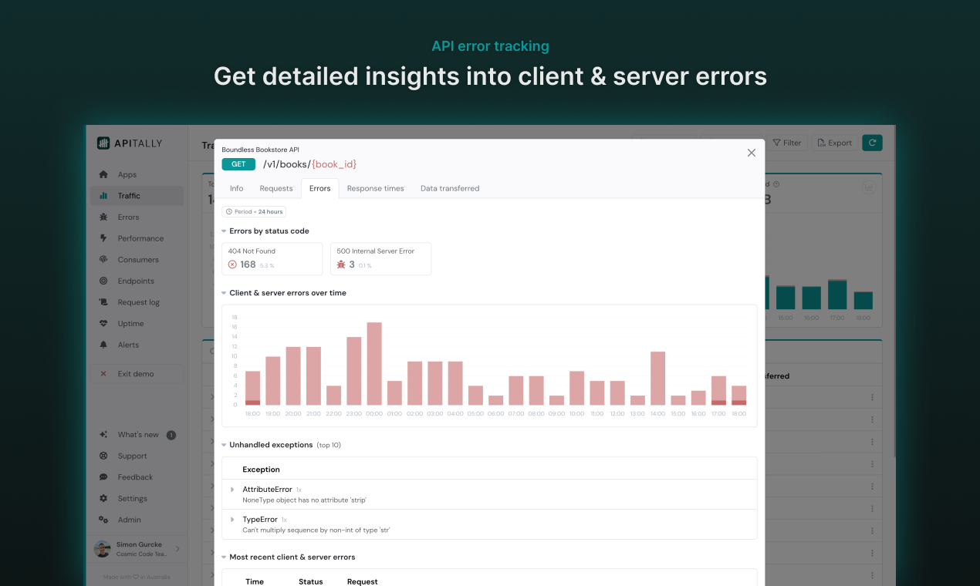980x586 pixels.
Task: Click the /v1/books/{book_id} endpoint path
Action: coord(309,164)
